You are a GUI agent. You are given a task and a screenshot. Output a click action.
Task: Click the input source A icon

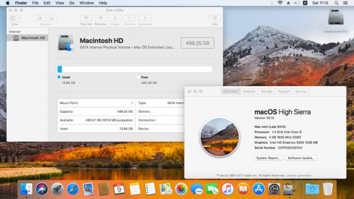click(x=305, y=3)
